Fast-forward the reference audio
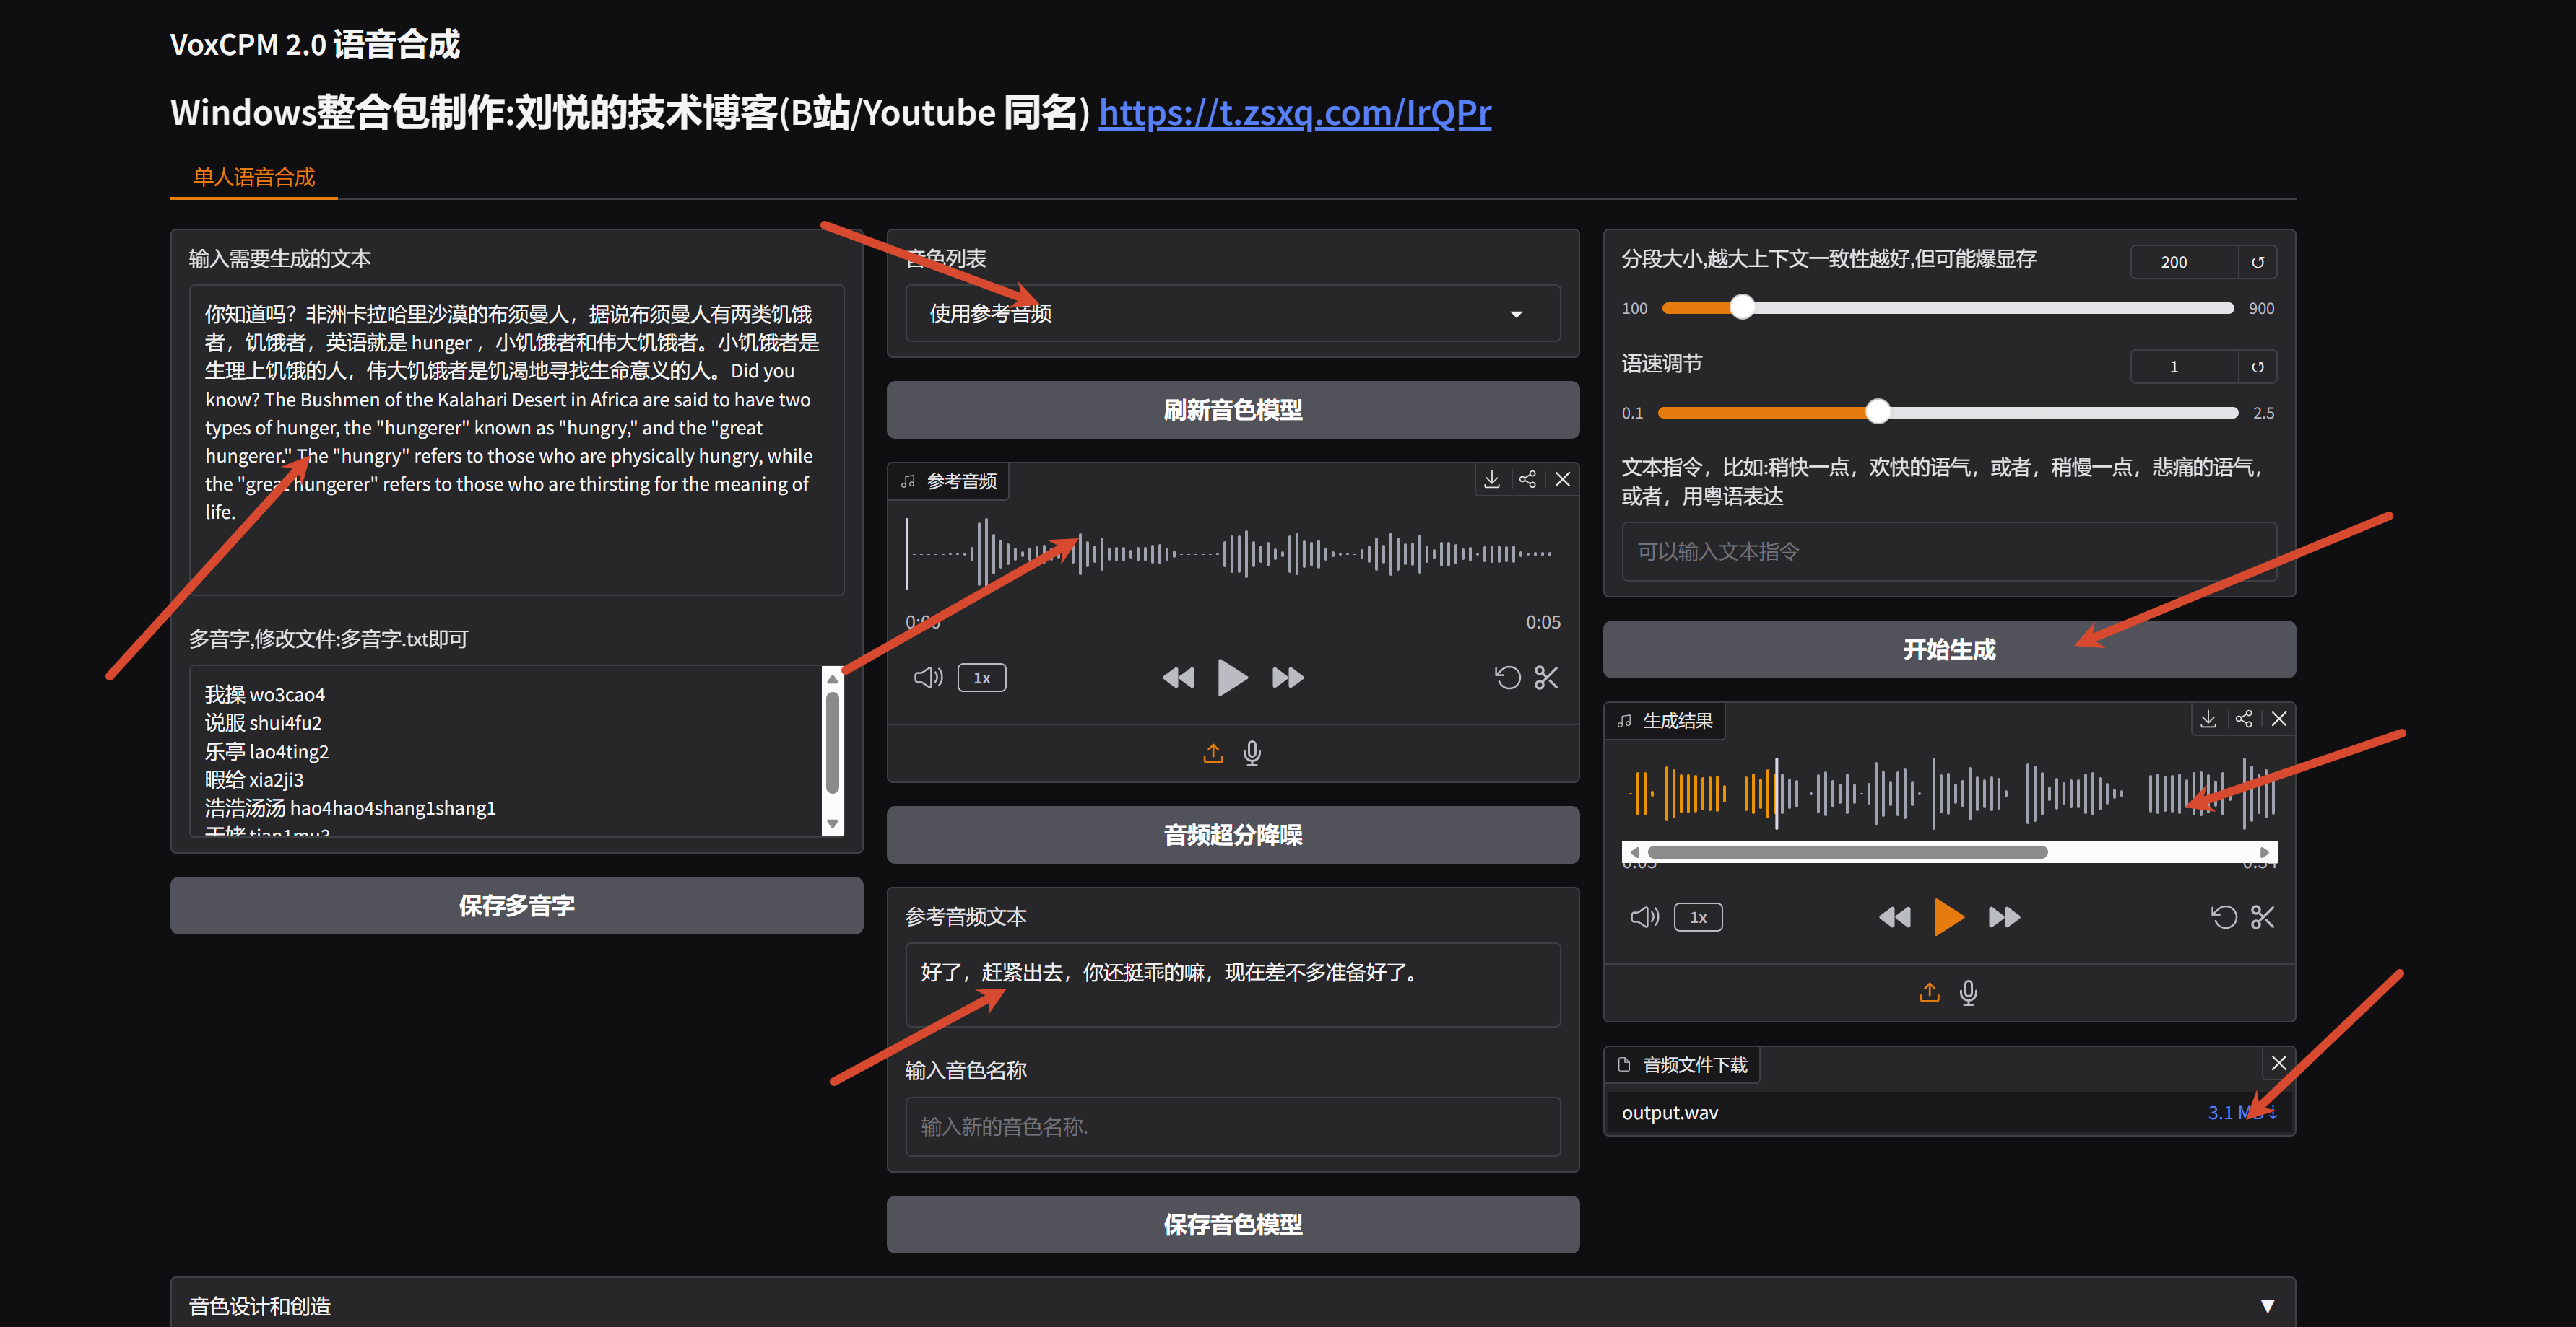The image size is (2576, 1327). (1287, 678)
